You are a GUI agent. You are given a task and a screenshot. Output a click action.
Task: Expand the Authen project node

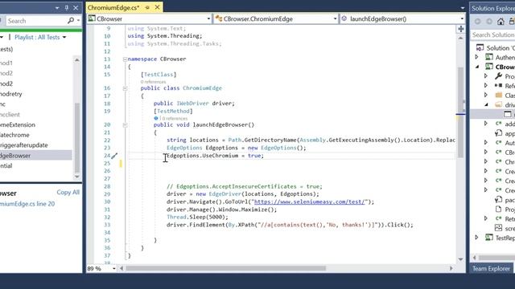coord(477,57)
